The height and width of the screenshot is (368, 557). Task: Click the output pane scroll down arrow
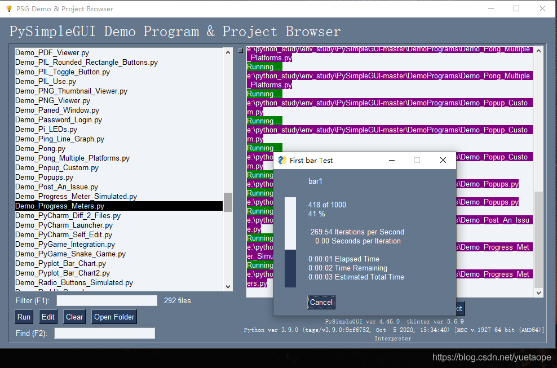[538, 293]
